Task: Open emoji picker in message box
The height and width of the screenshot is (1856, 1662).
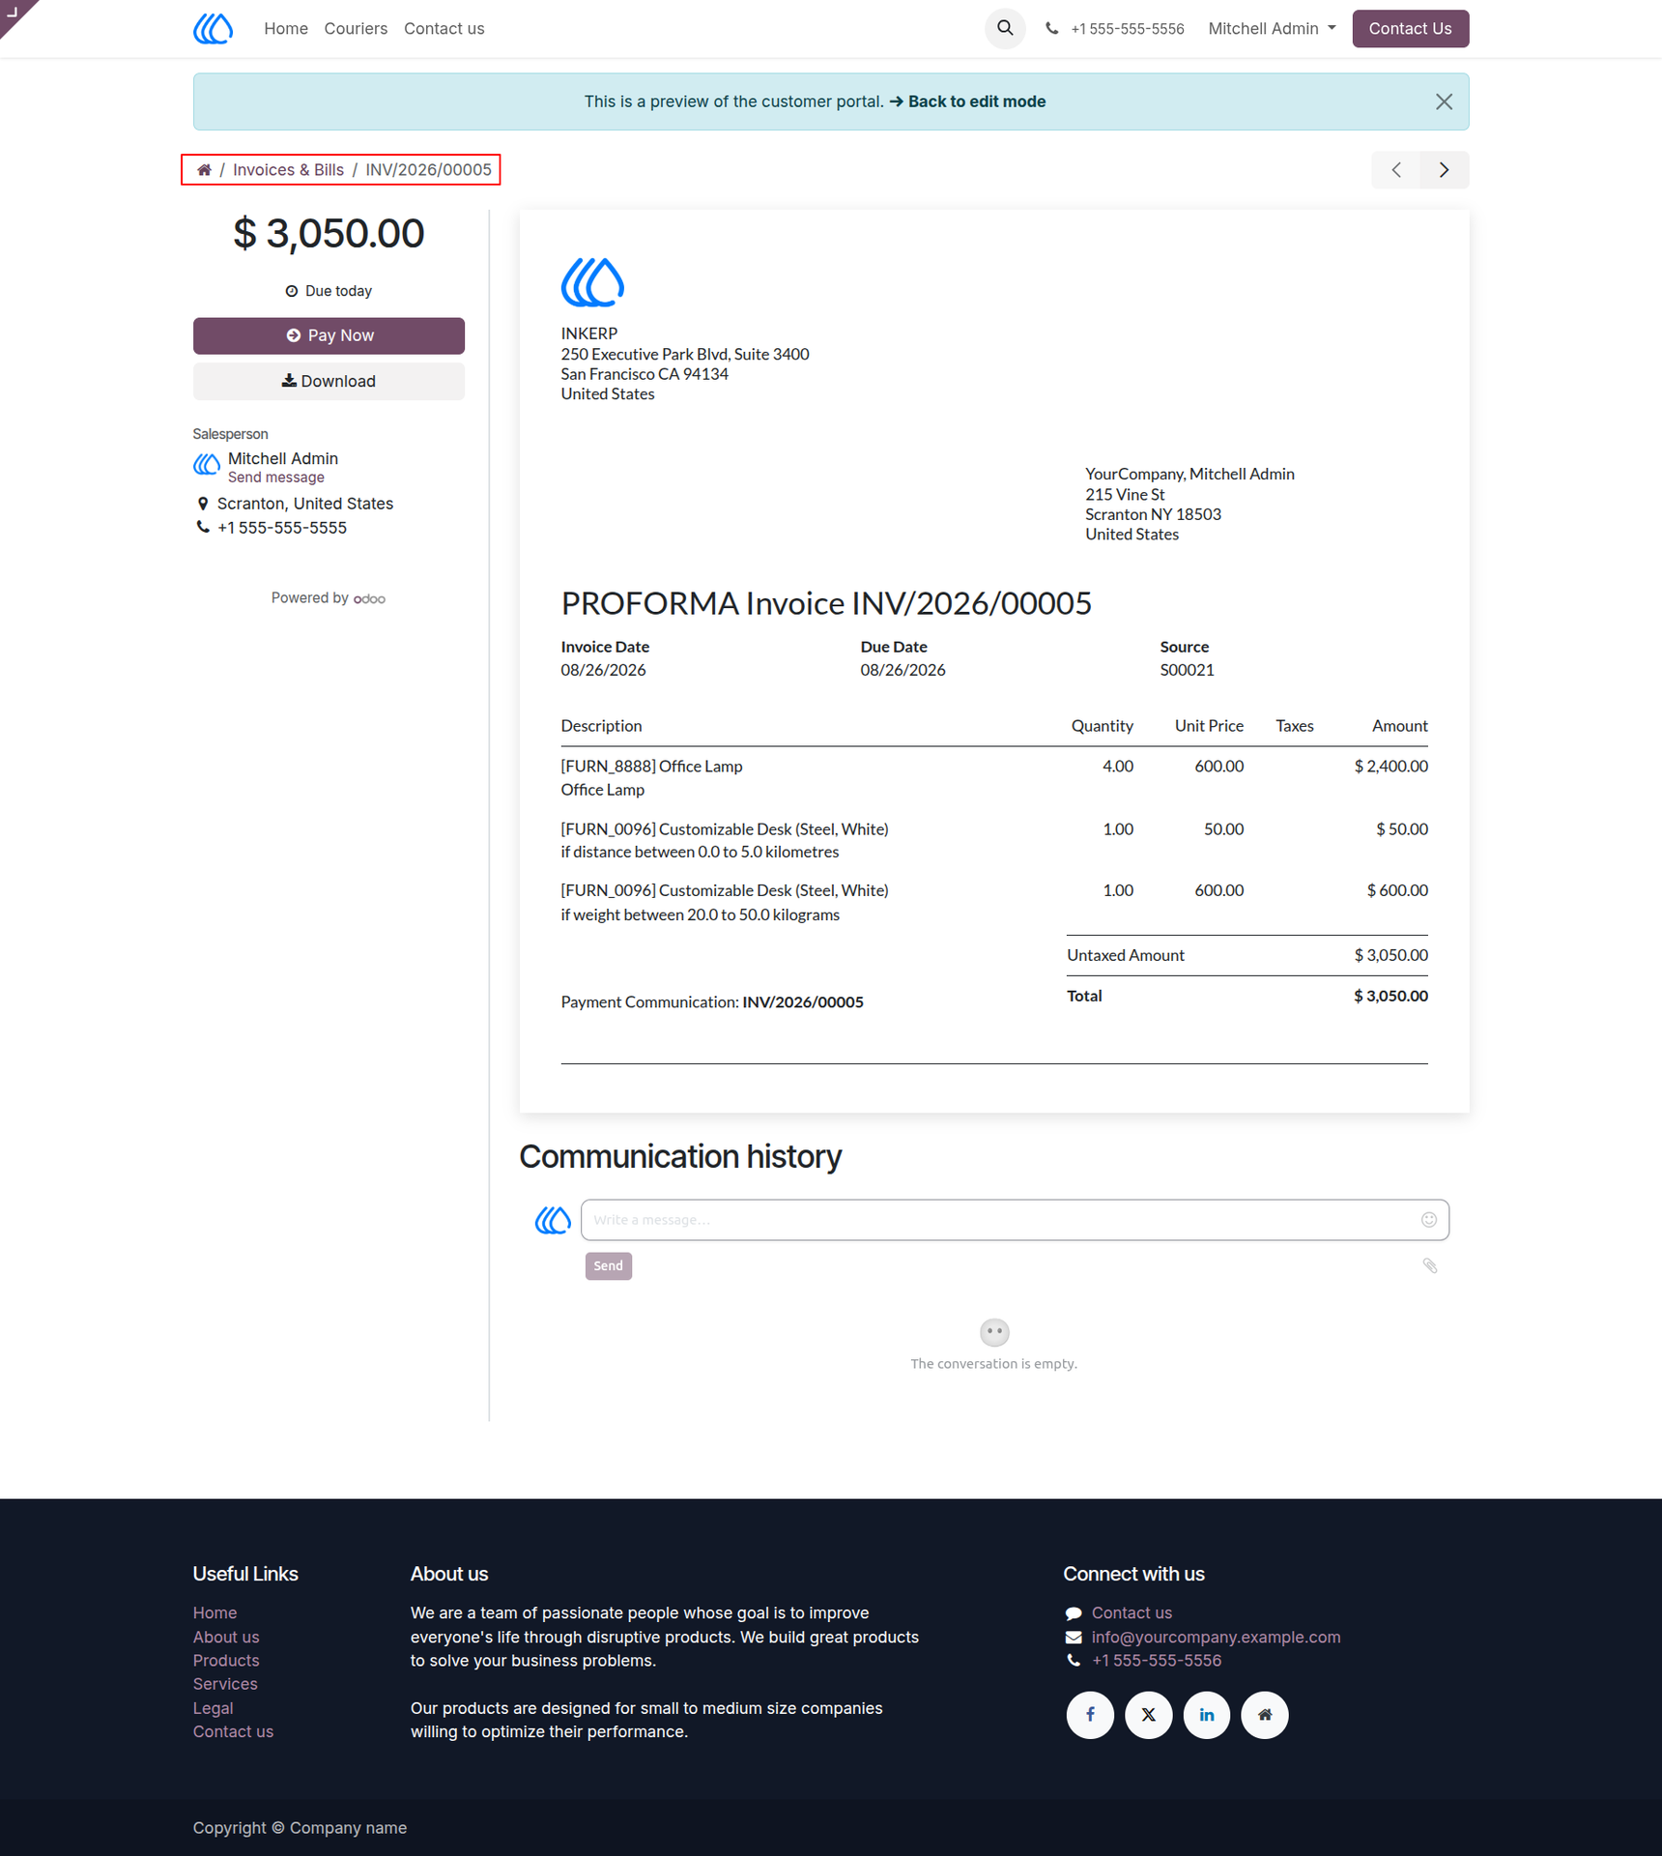Action: 1429,1220
